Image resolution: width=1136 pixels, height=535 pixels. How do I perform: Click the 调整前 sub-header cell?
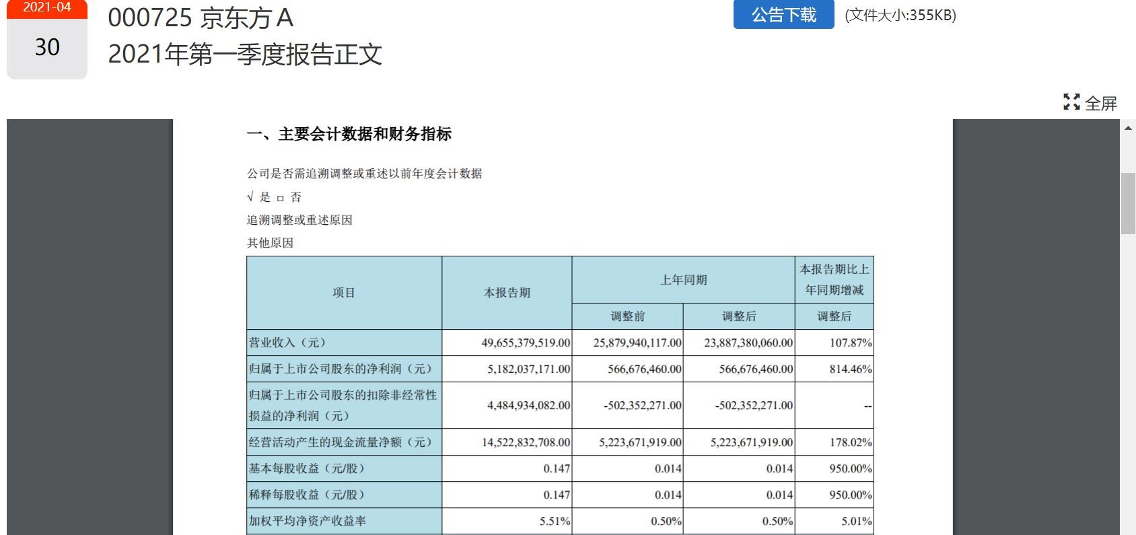(627, 316)
